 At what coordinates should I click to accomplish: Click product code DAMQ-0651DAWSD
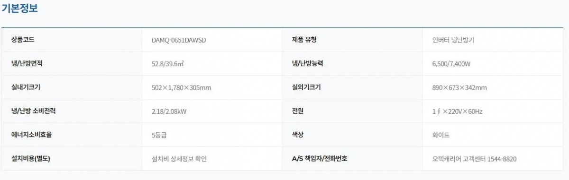click(x=176, y=40)
